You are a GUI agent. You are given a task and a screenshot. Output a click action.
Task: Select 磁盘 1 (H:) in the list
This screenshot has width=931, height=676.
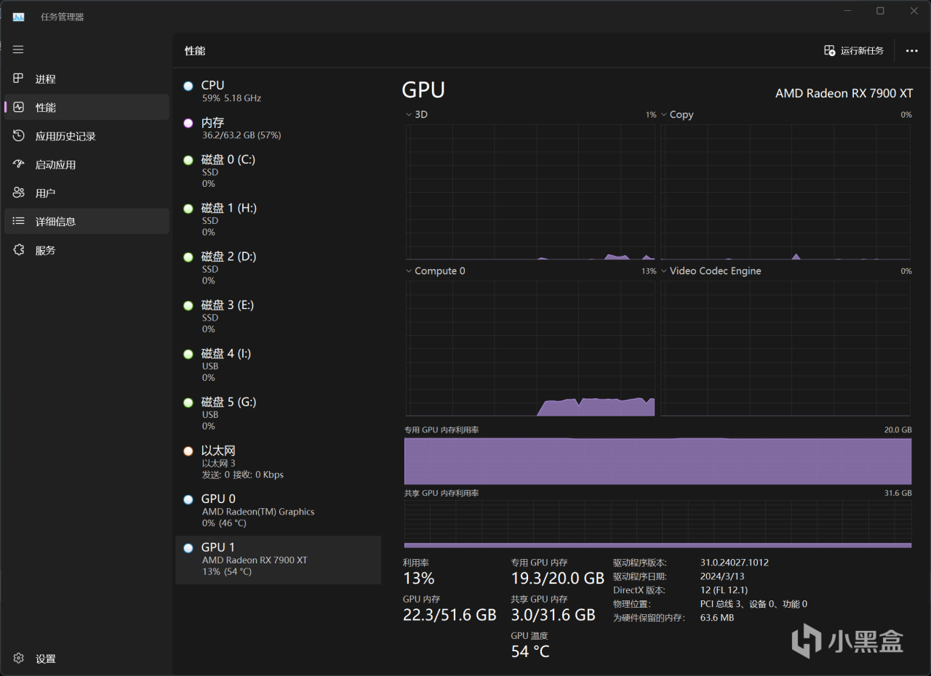(x=278, y=220)
